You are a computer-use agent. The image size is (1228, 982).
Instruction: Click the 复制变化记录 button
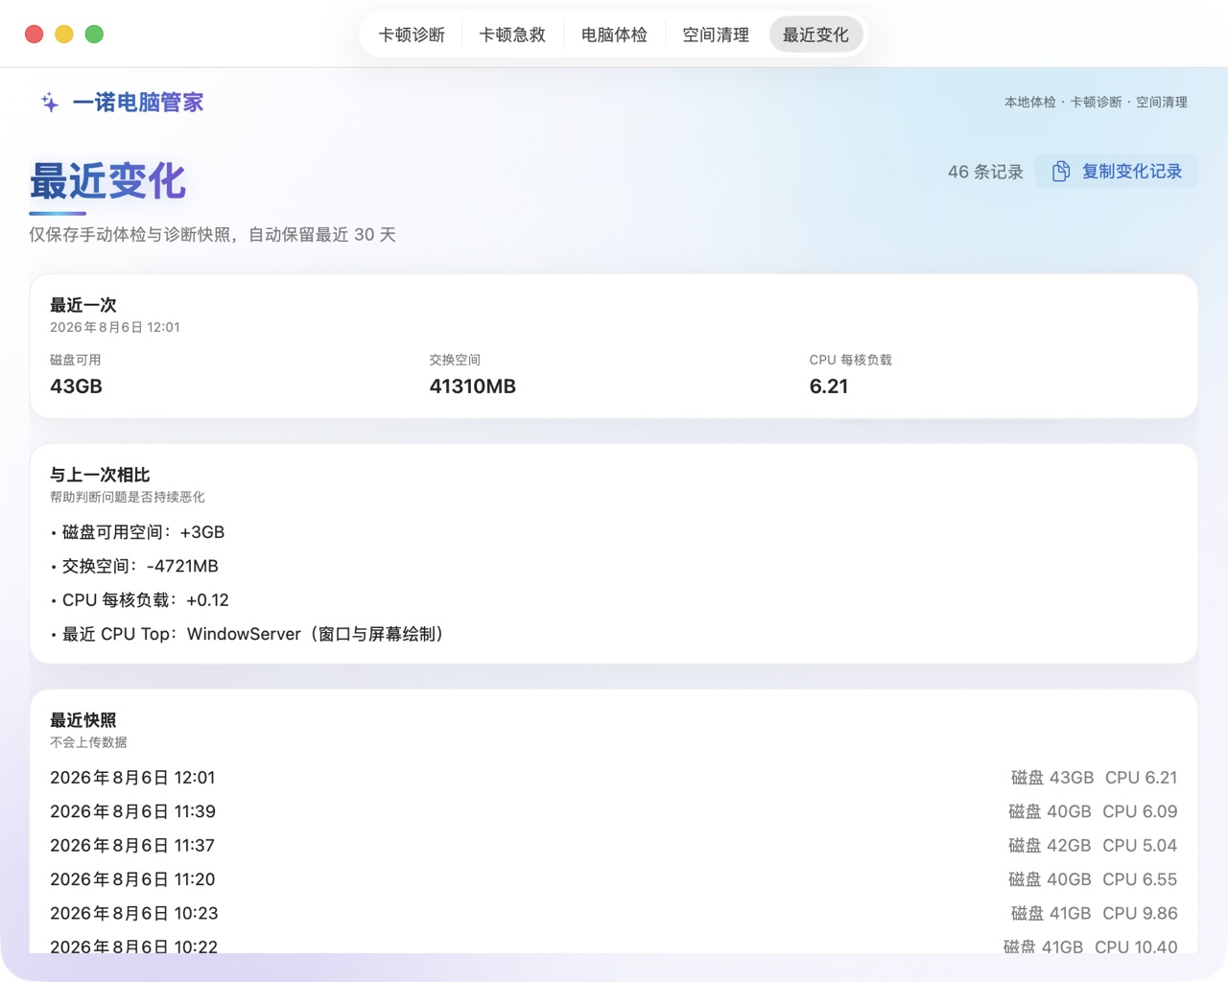(1117, 172)
